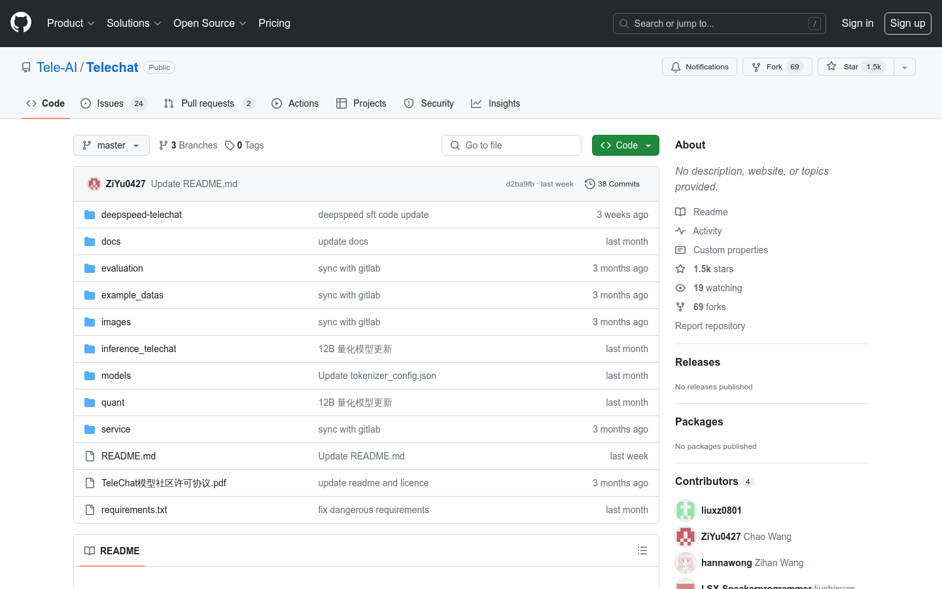Image resolution: width=942 pixels, height=589 pixels.
Task: Click the quant folder icon
Action: click(90, 402)
